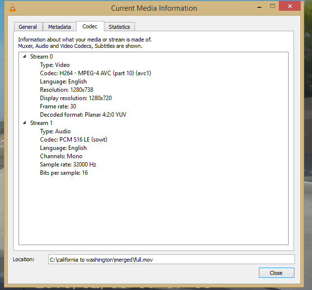Select 'Sample rate: 32000 Hz' row
312x290 pixels.
68,165
